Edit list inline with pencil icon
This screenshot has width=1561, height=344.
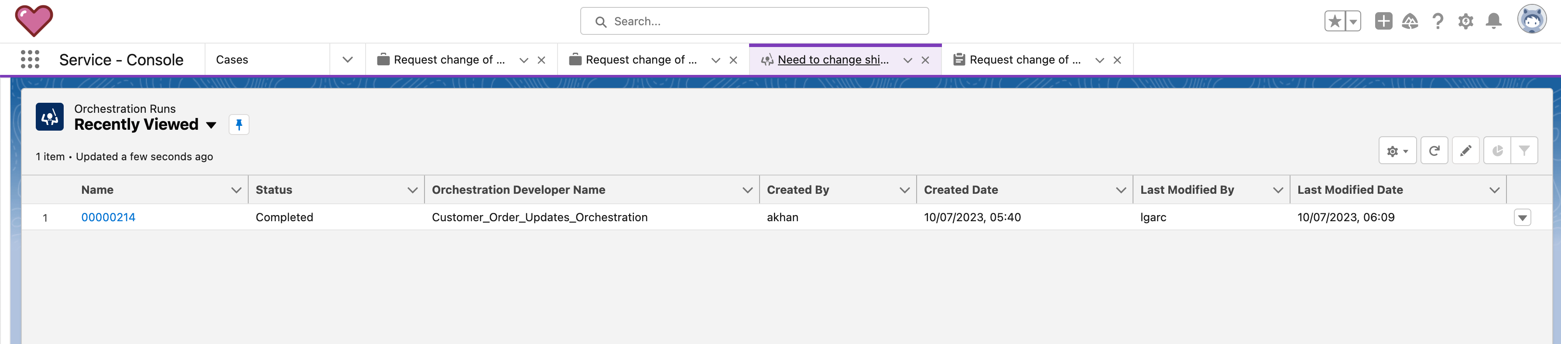click(x=1466, y=151)
